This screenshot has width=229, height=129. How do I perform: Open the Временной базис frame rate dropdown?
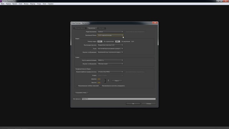[x=110, y=35]
